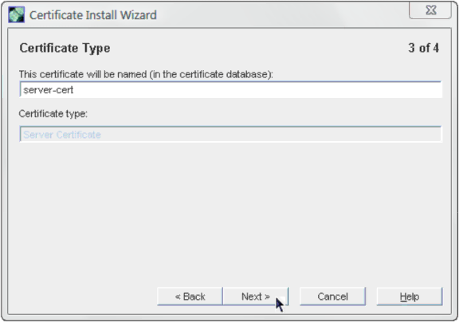Close the Certificate Install Wizard window
The width and height of the screenshot is (459, 322).
430,10
